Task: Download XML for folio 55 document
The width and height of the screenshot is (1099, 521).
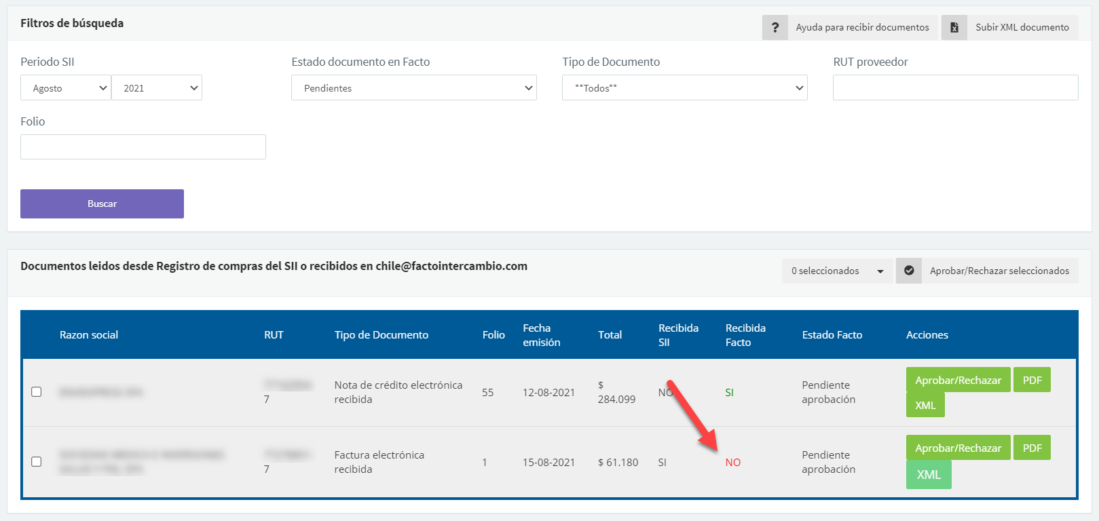Action: 925,405
